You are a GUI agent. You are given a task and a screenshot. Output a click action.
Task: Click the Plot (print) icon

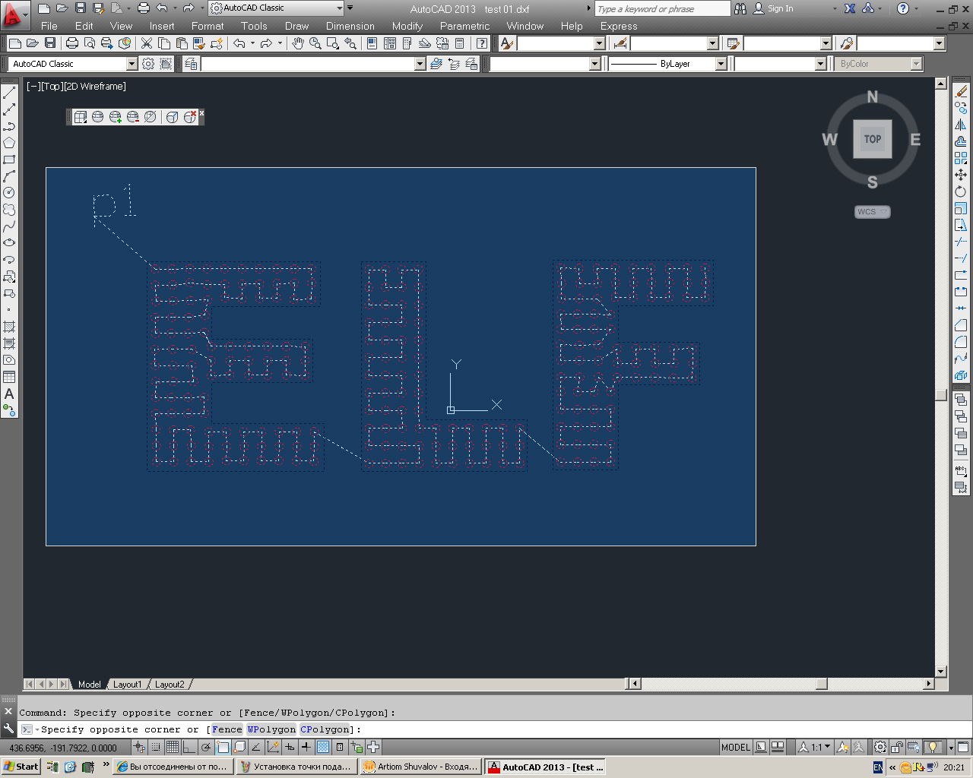[72, 44]
